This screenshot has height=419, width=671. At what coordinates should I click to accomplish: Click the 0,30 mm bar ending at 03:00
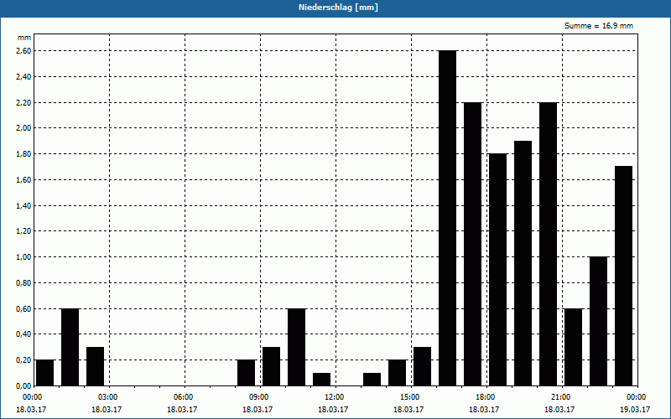click(95, 366)
